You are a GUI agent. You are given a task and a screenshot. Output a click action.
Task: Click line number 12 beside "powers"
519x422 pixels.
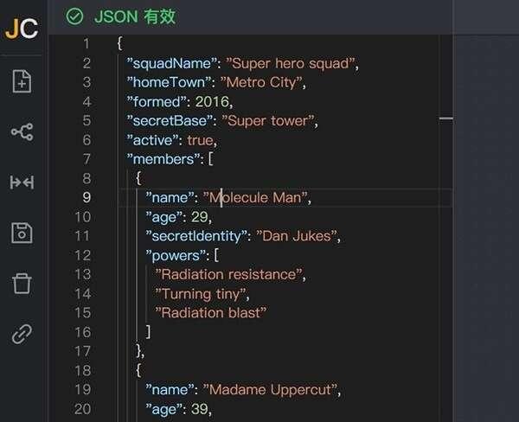click(82, 255)
